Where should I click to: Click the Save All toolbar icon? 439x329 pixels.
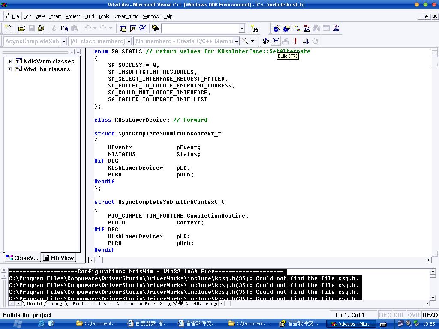click(41, 28)
